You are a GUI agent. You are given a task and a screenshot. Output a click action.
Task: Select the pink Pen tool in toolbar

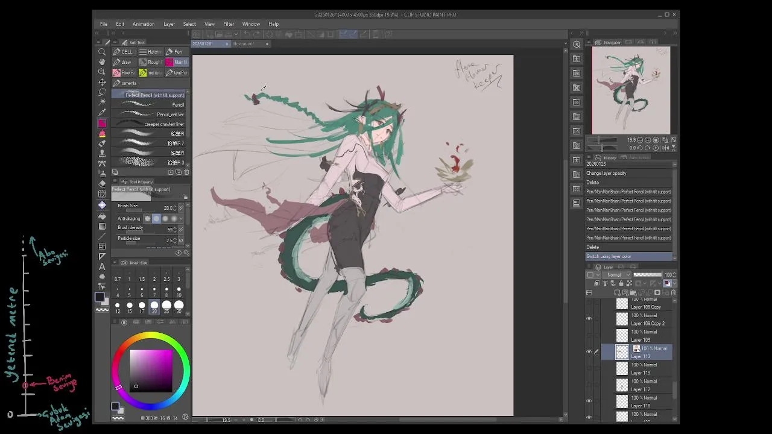pos(102,124)
